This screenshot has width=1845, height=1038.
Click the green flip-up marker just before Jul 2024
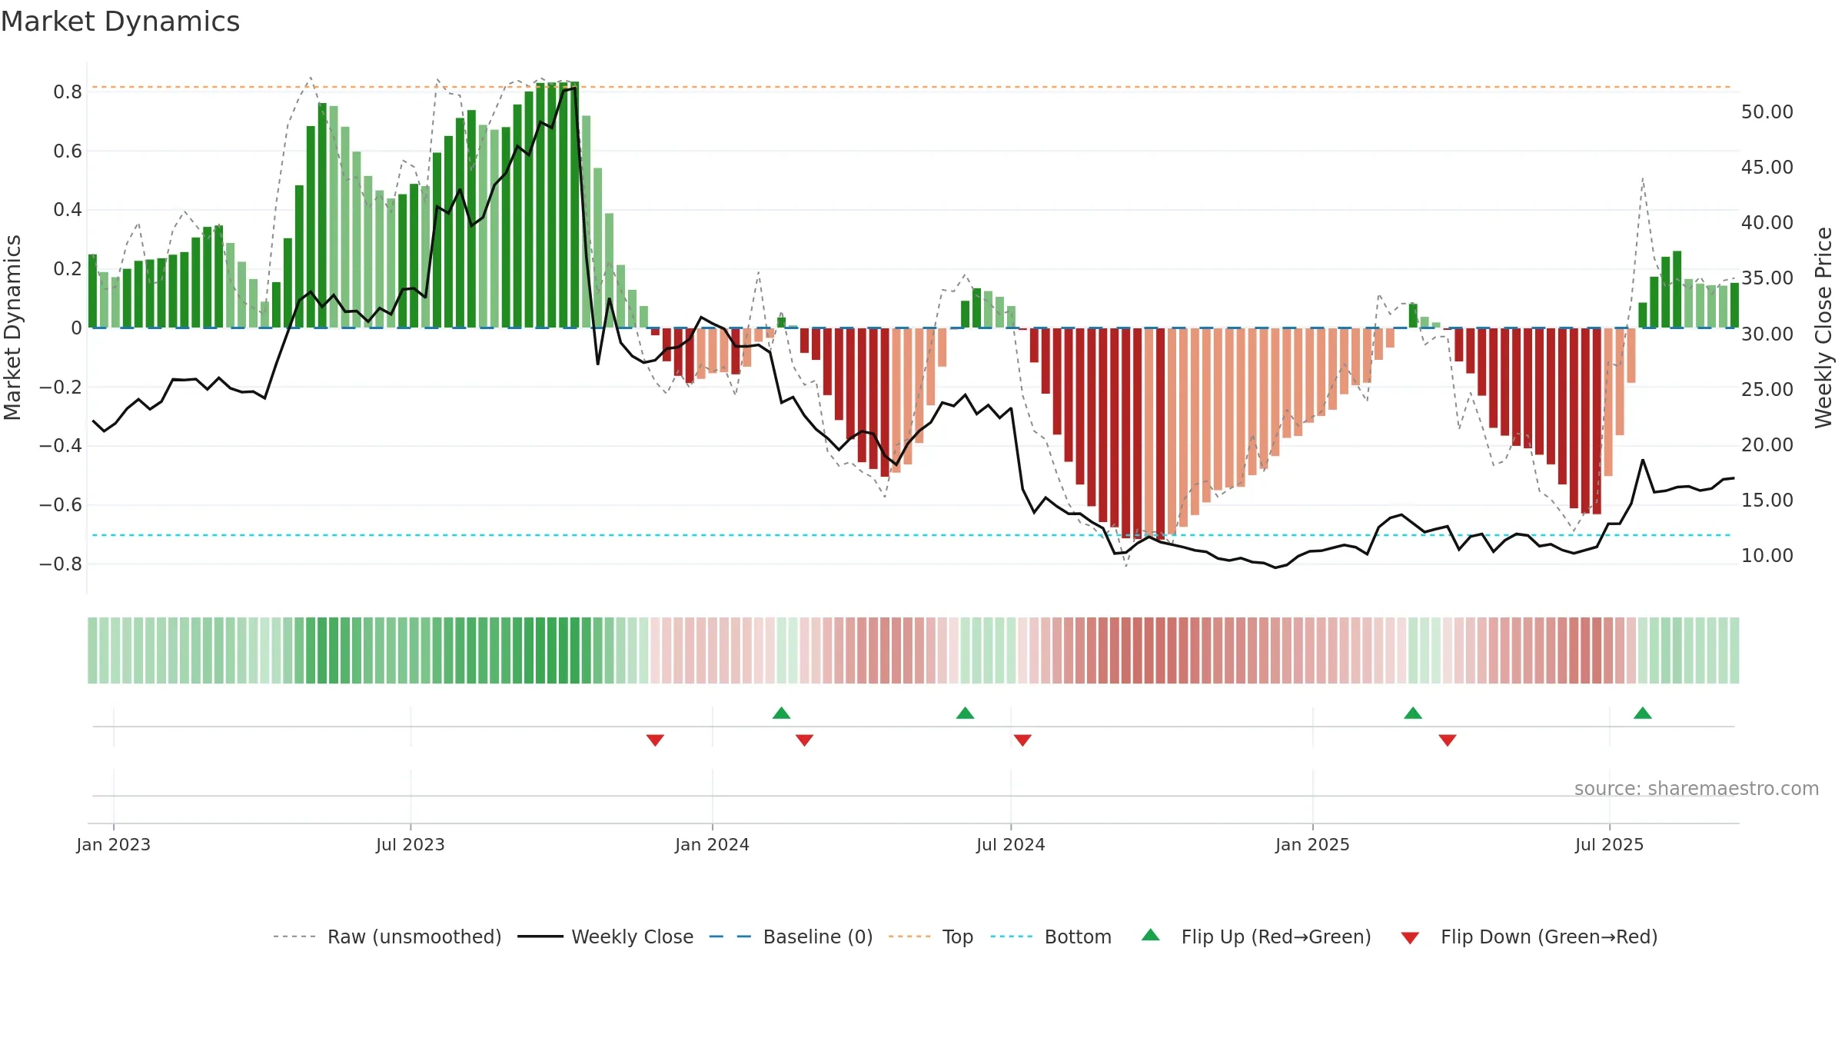pos(965,713)
